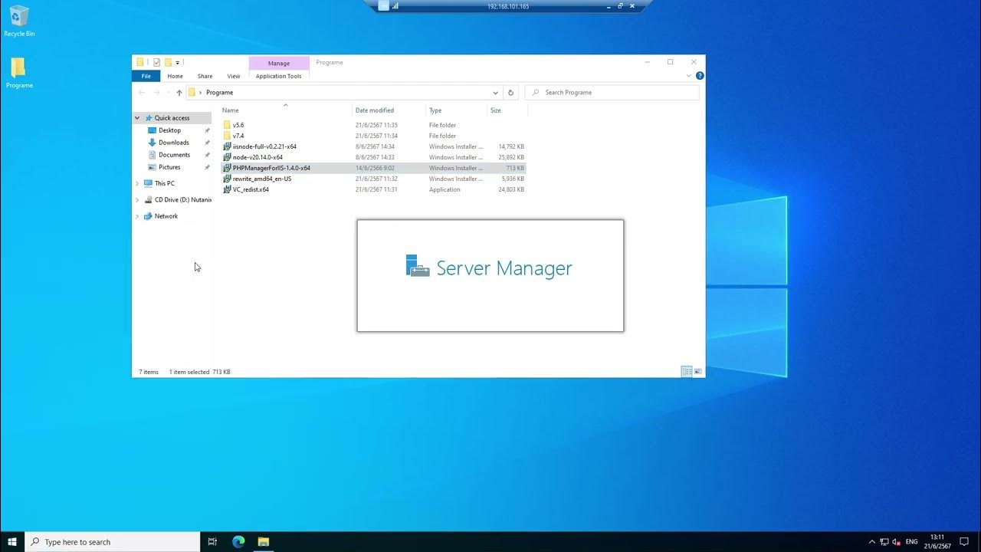Viewport: 981px width, 552px height.
Task: Sort files by Size column header
Action: (507, 110)
